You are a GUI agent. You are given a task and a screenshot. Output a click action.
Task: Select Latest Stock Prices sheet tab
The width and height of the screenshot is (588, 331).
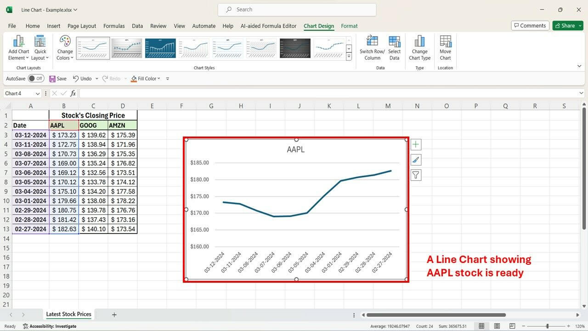point(68,314)
